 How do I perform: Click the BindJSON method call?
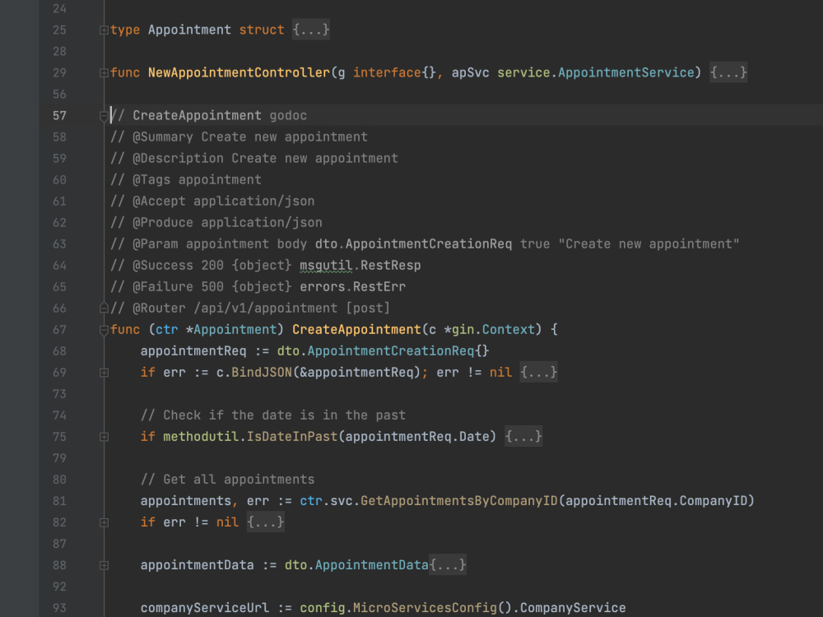pos(262,373)
